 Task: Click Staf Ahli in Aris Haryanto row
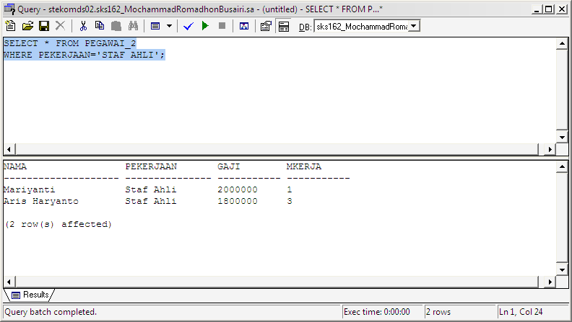[x=151, y=201]
